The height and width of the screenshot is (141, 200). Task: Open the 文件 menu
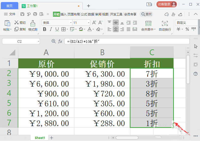10,14
